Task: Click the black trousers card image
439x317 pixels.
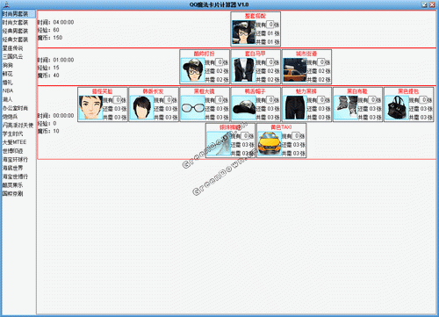Action: tap(295, 108)
